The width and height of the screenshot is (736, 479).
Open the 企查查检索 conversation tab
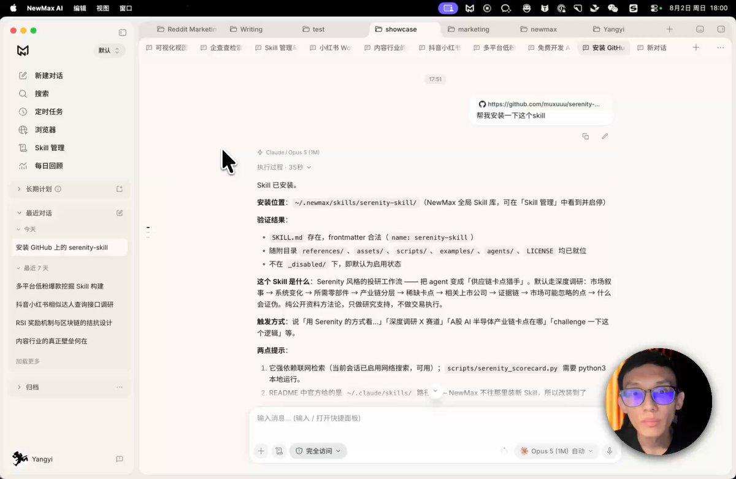(x=221, y=47)
